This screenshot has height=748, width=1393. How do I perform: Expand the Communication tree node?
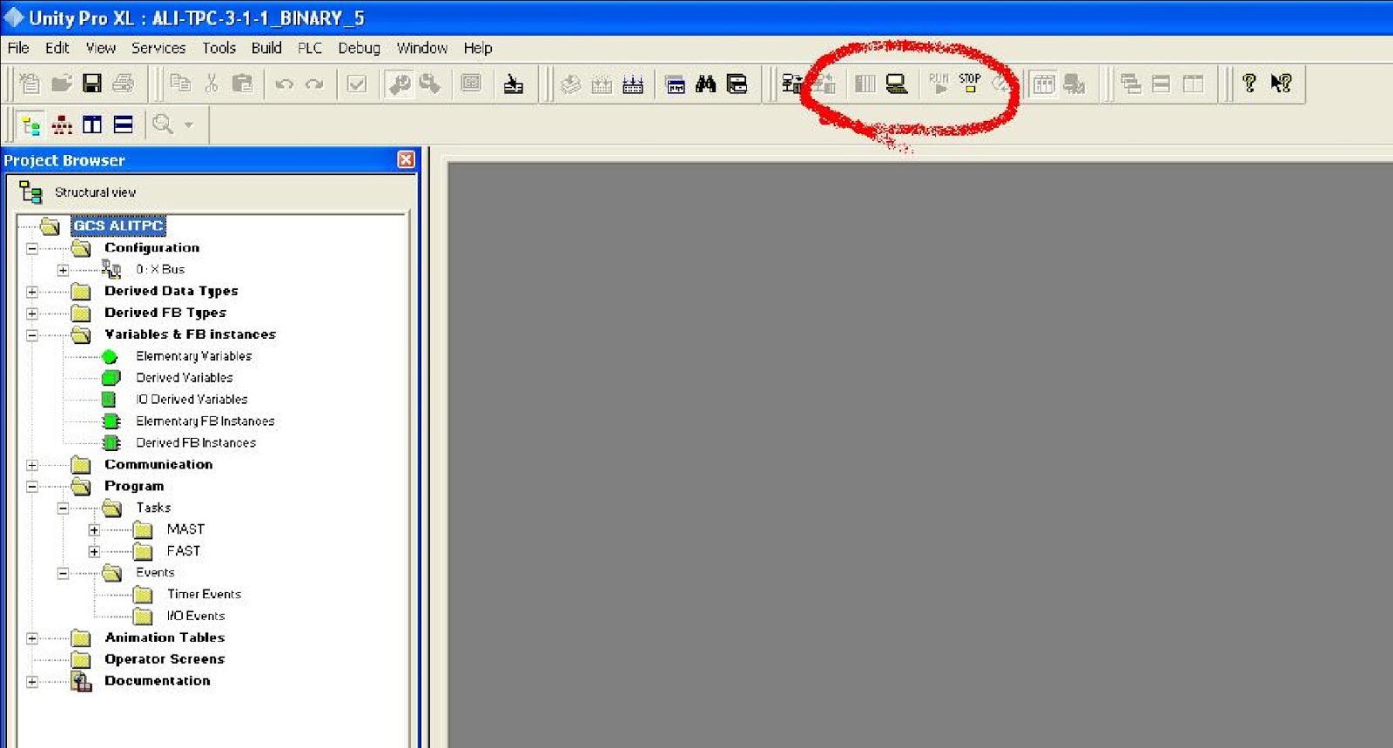[32, 465]
